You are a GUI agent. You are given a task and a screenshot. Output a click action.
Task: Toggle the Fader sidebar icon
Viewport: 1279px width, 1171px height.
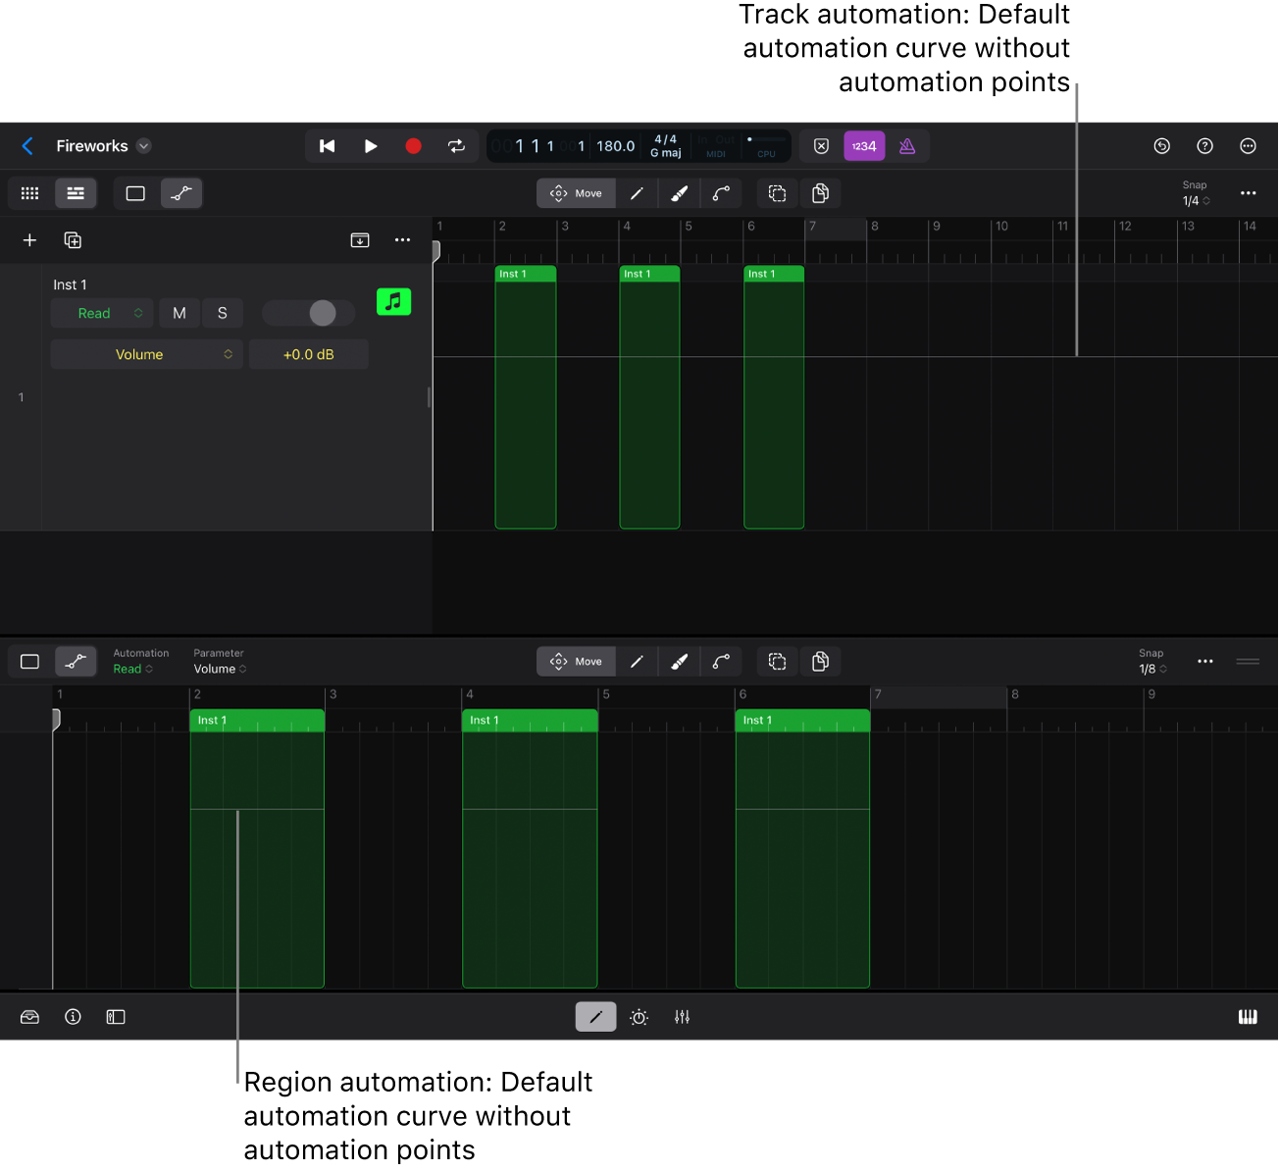[116, 1017]
